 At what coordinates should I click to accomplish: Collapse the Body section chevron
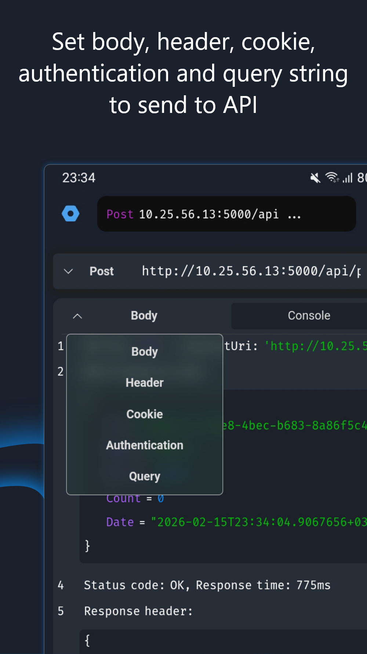pyautogui.click(x=77, y=316)
